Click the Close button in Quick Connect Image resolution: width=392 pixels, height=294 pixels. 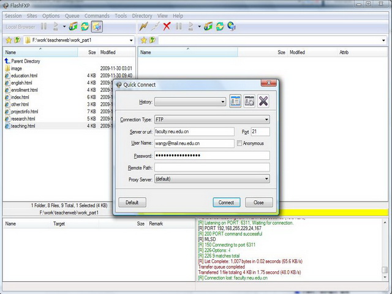[x=258, y=203]
